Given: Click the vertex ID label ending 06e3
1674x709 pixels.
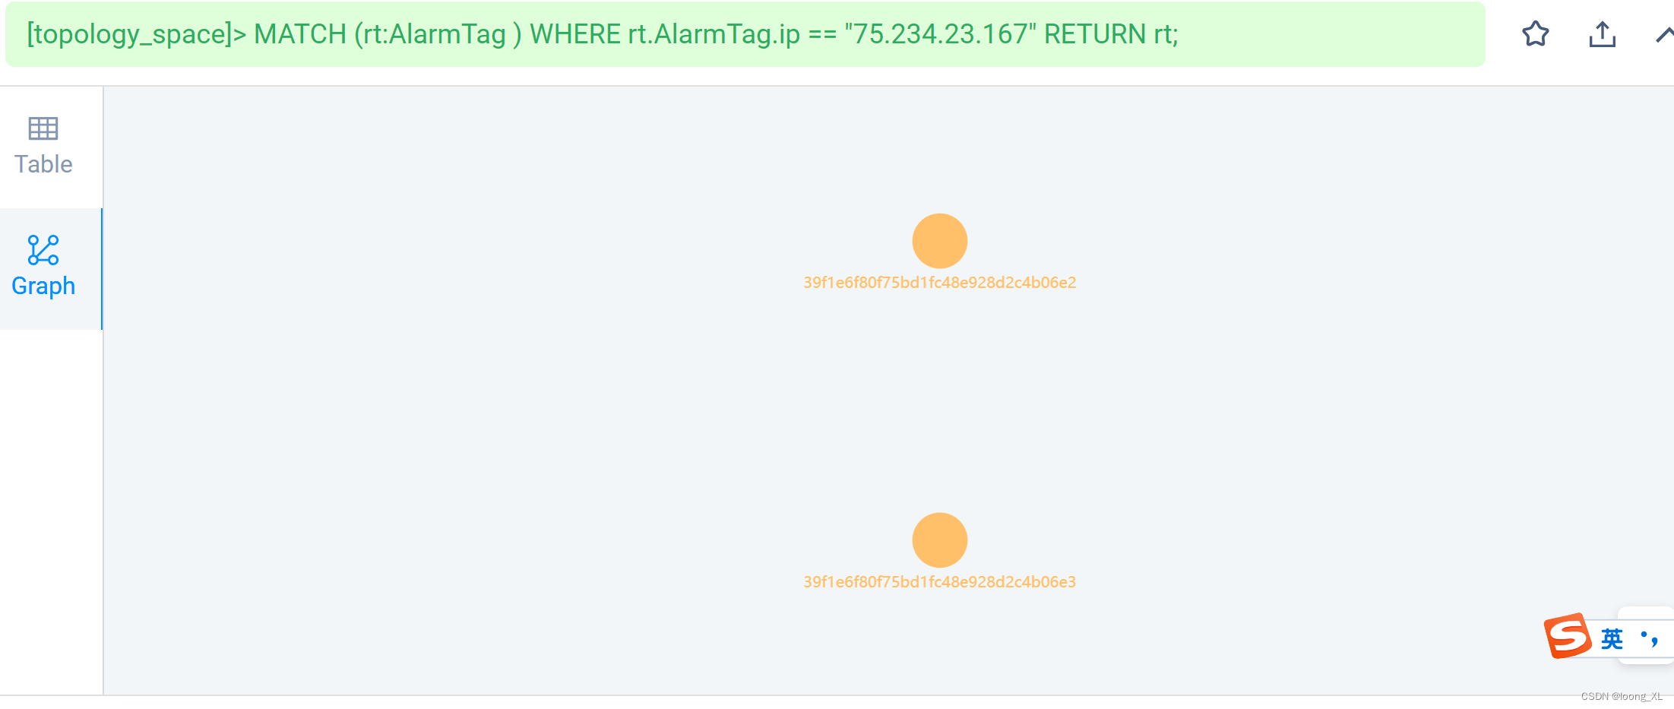Looking at the screenshot, I should coord(939,582).
